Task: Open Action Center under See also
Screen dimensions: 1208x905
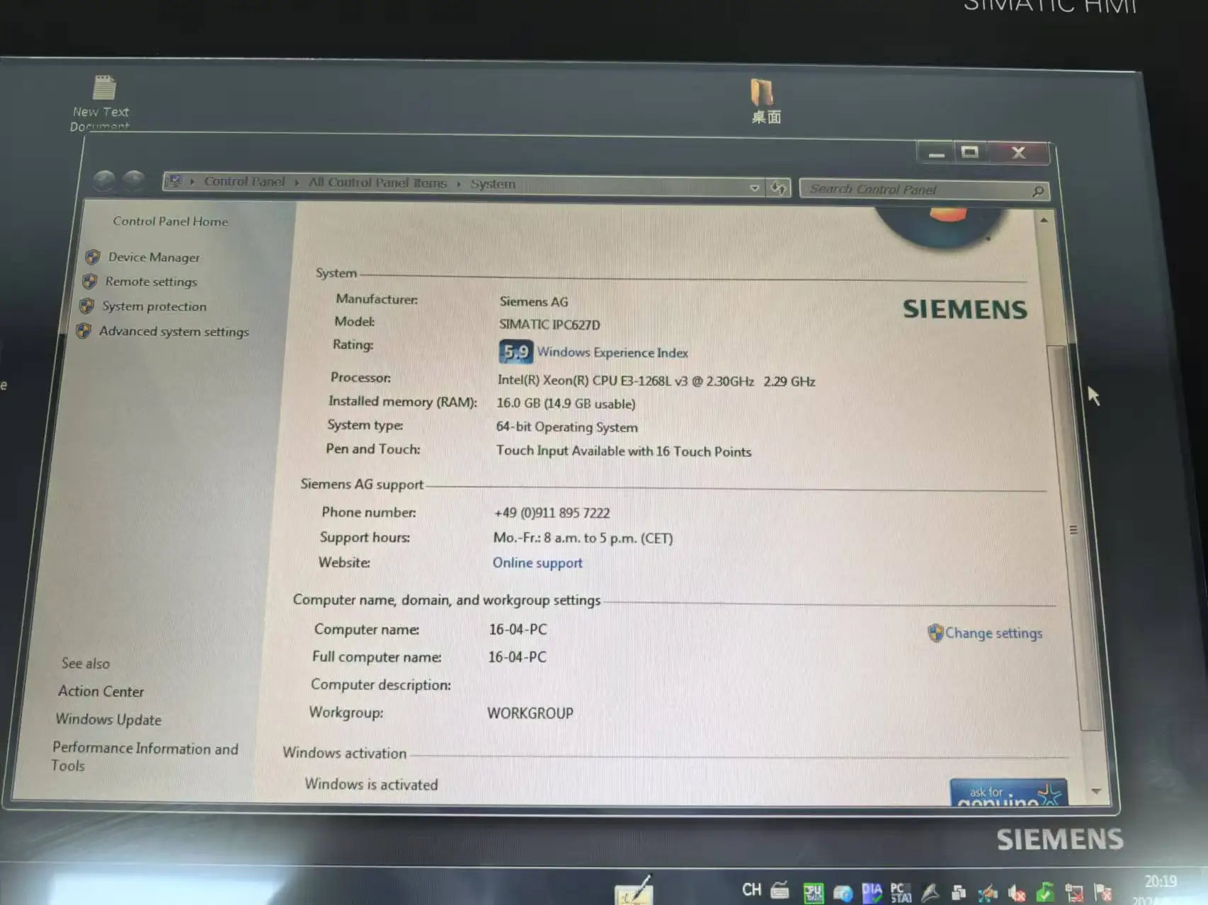Action: 101,691
